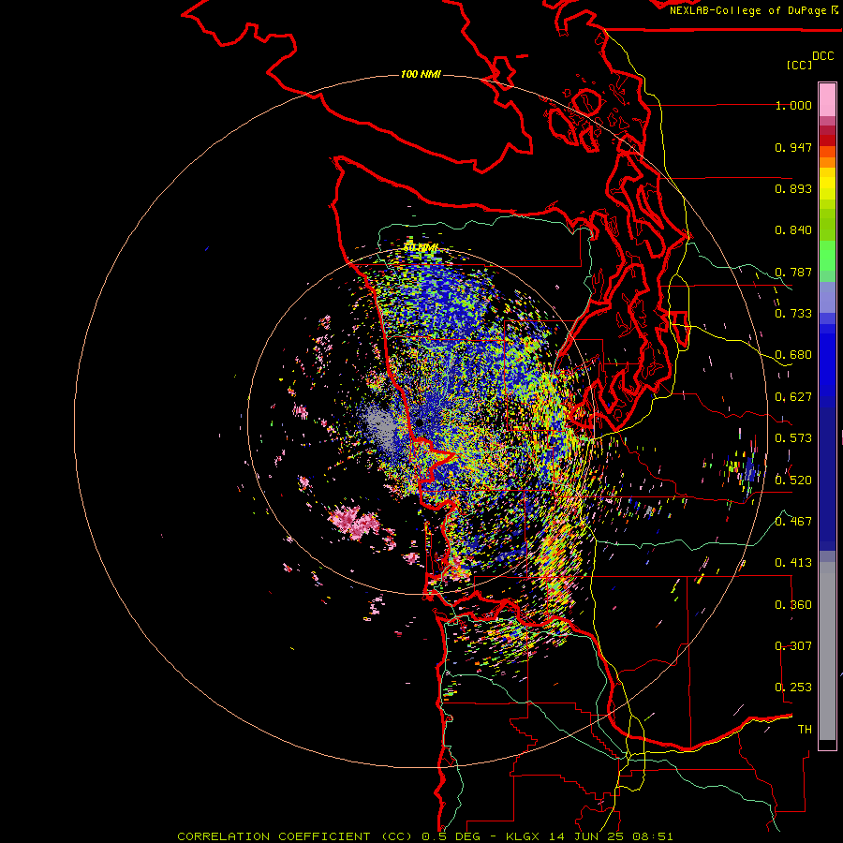Select the 0.467 legend value
Image resolution: width=843 pixels, height=843 pixels.
click(x=793, y=522)
